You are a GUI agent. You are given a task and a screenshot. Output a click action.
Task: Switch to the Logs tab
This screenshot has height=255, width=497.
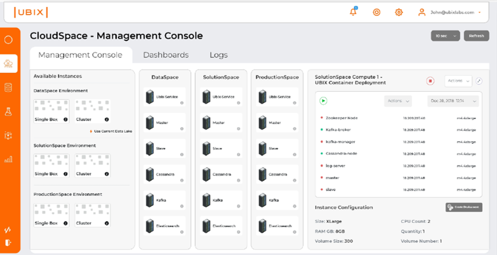coord(219,55)
